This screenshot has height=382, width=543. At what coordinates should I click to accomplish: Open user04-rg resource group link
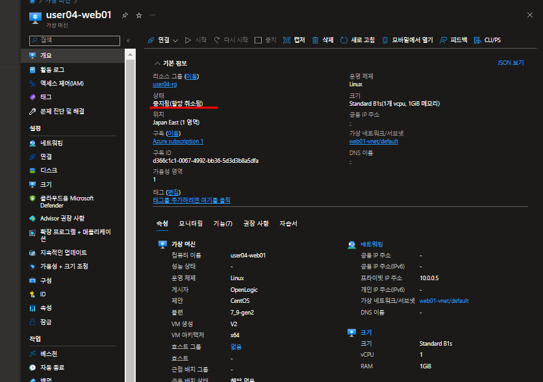tap(165, 84)
